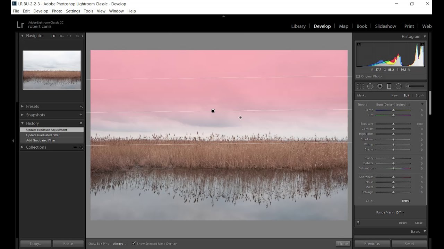Viewport: 444px width, 249px height.
Task: Switch to the Library module
Action: pyautogui.click(x=298, y=26)
